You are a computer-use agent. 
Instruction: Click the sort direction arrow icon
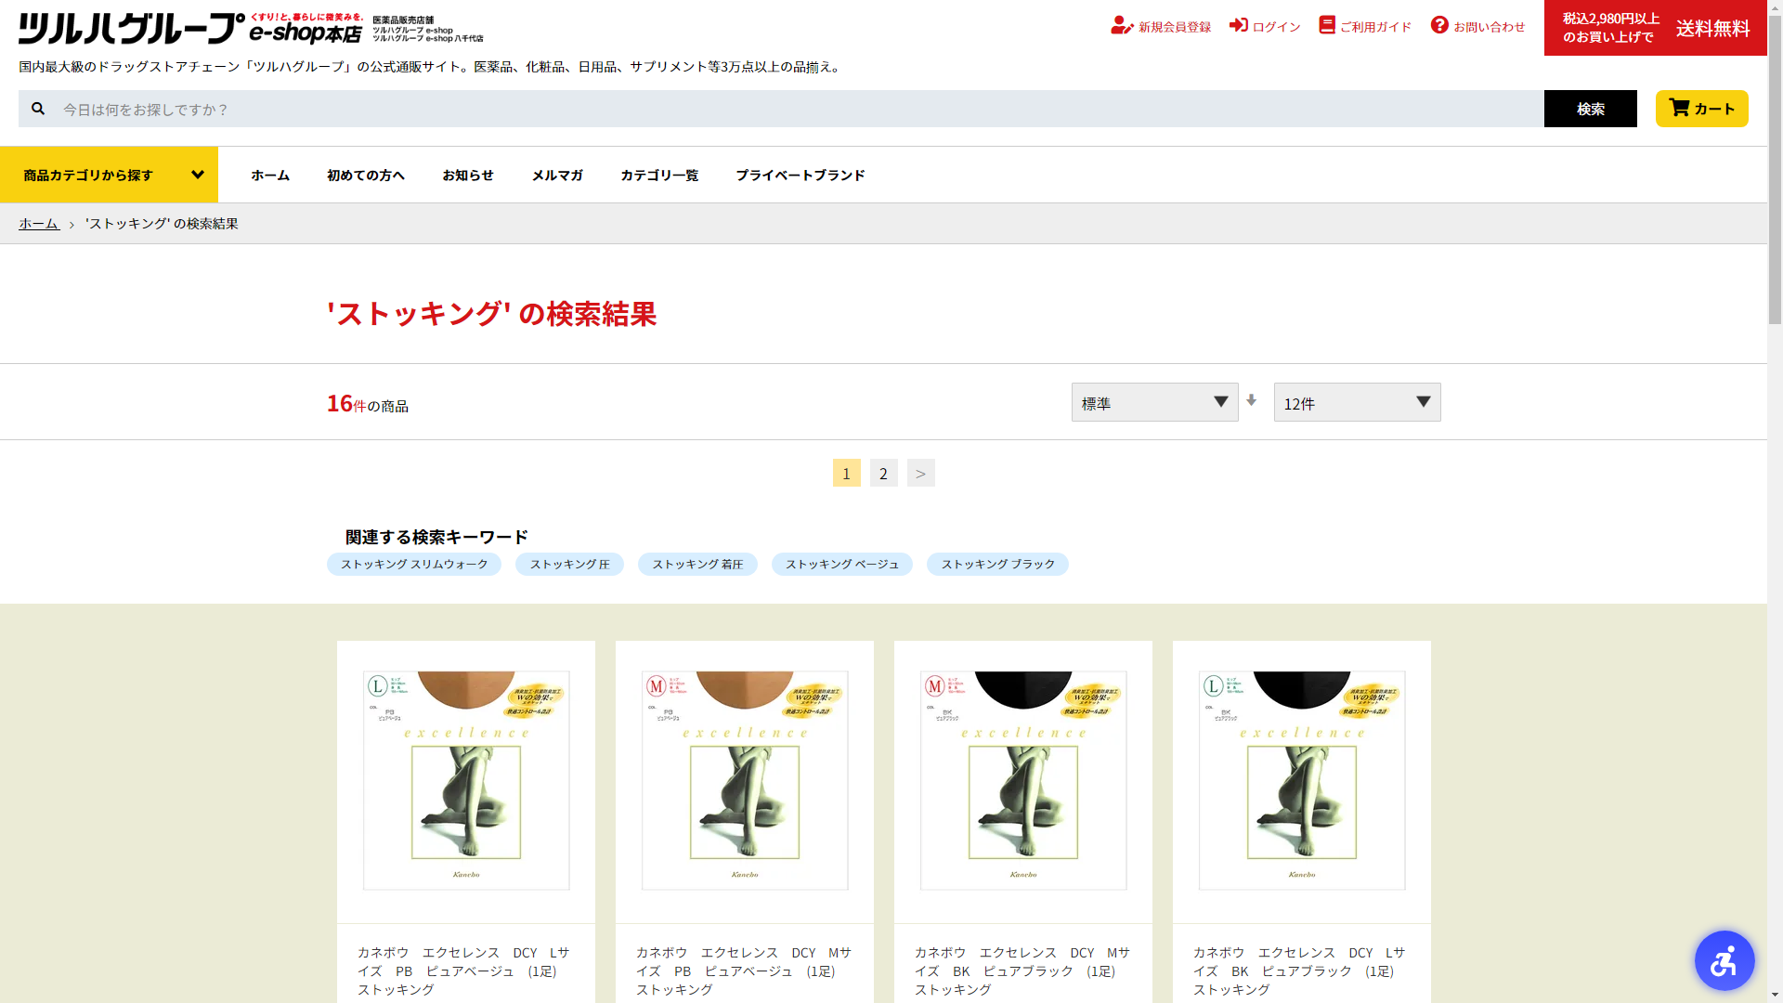tap(1251, 400)
